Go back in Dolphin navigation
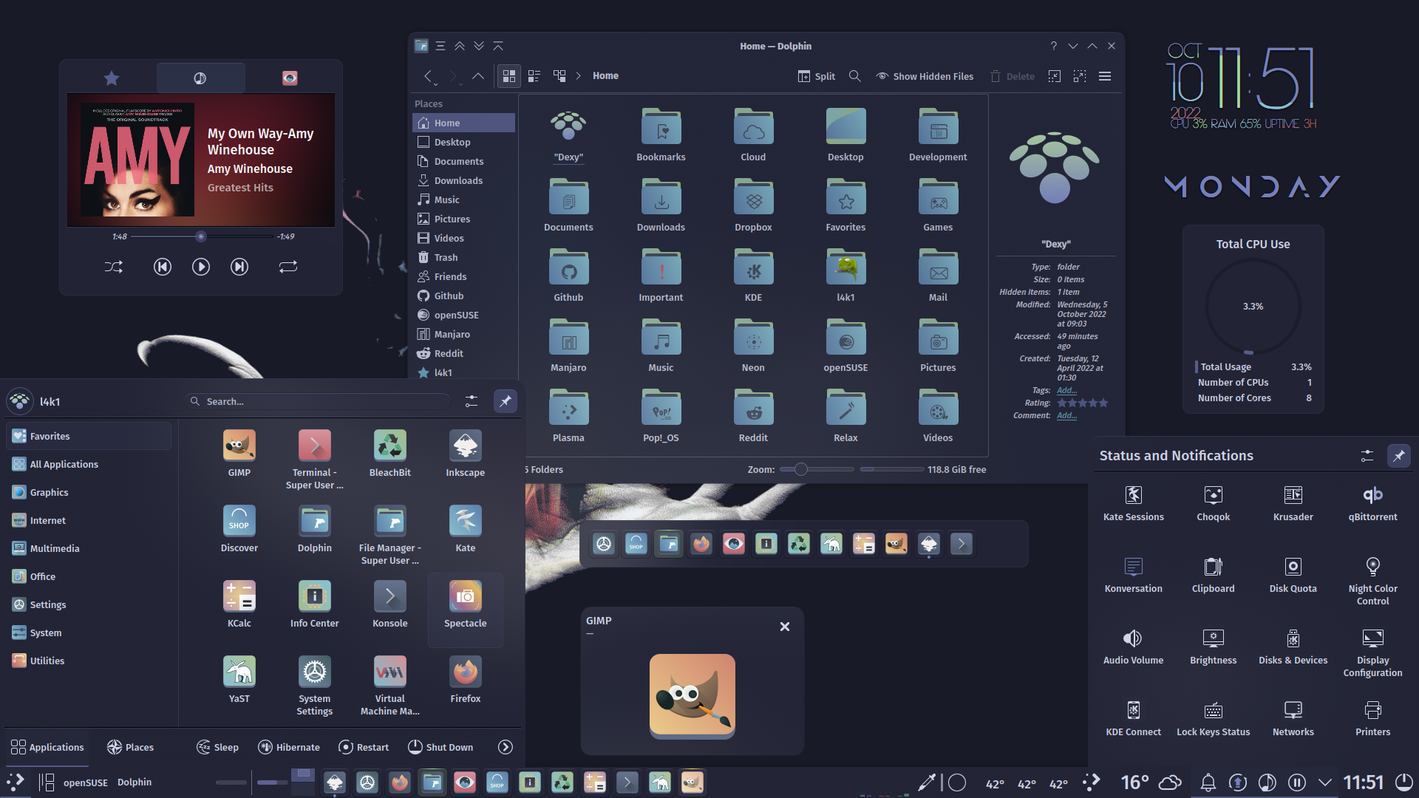 428,76
